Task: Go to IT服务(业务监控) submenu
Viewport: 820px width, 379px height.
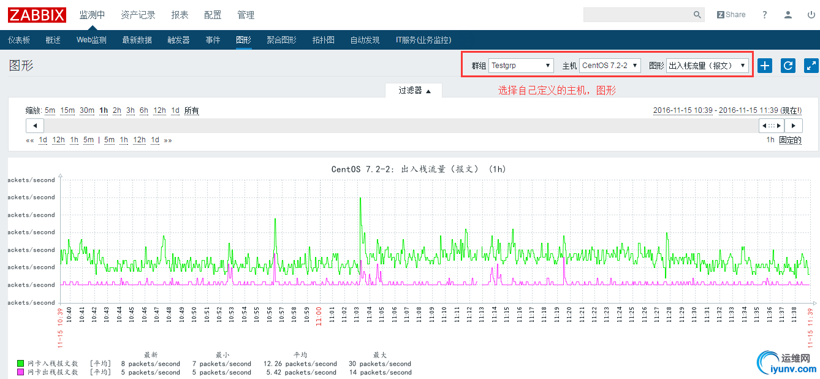Action: point(423,40)
